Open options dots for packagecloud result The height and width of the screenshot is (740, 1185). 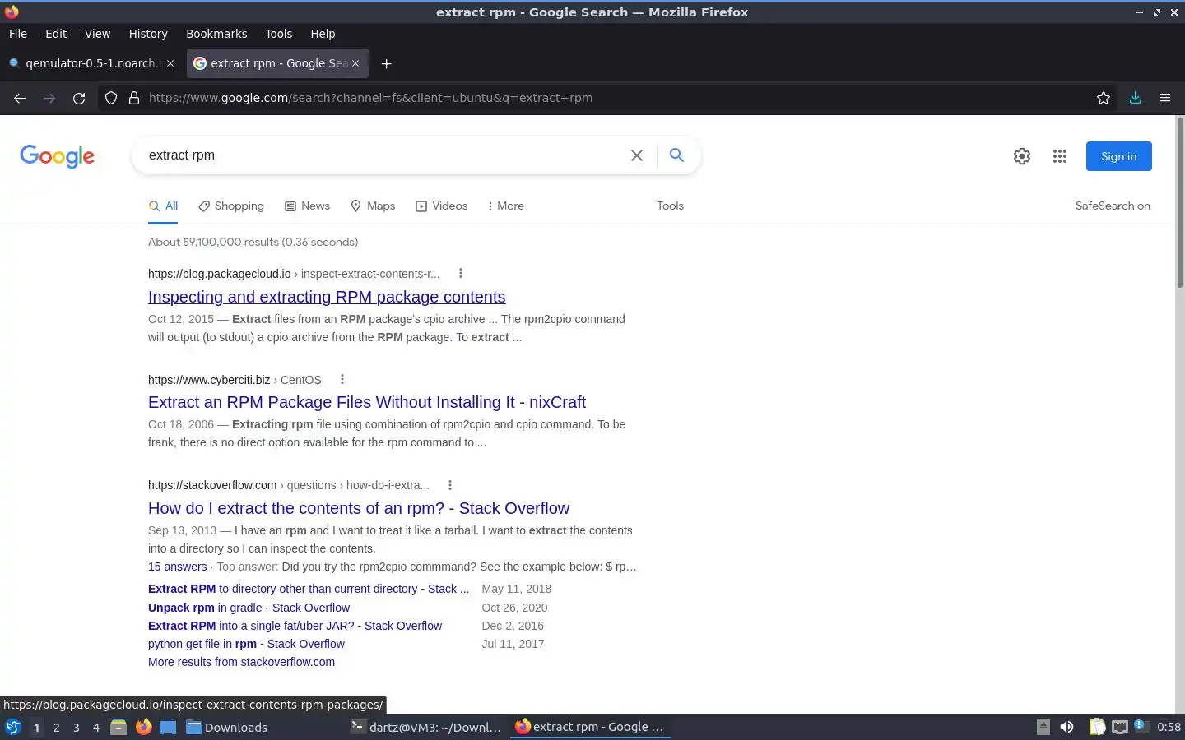coord(461,273)
